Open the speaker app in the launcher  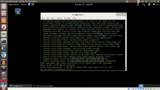(x=4, y=34)
